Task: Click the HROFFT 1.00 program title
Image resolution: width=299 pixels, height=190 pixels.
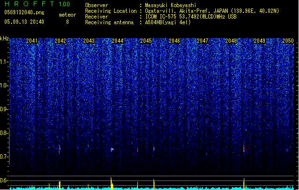Action: 37,4
